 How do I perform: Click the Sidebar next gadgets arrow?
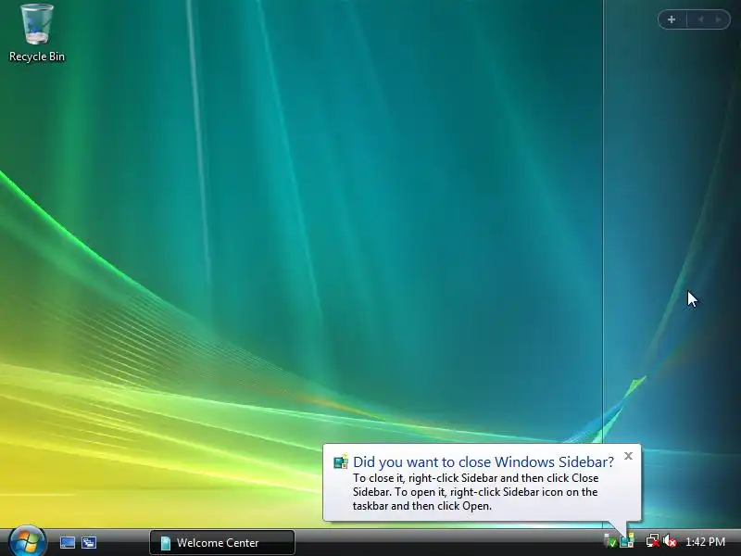click(719, 19)
